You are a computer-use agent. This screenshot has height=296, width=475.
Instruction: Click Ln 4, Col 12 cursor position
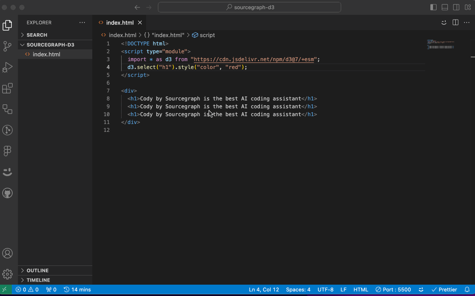pyautogui.click(x=264, y=289)
